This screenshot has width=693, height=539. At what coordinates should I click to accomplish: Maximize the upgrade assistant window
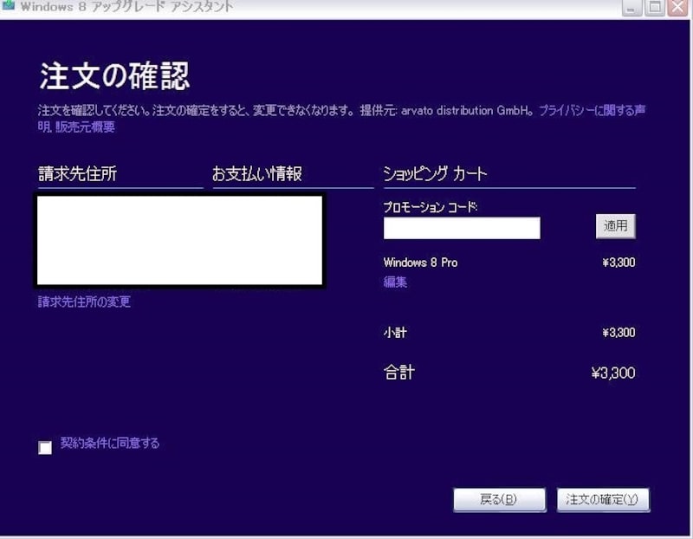coord(656,8)
